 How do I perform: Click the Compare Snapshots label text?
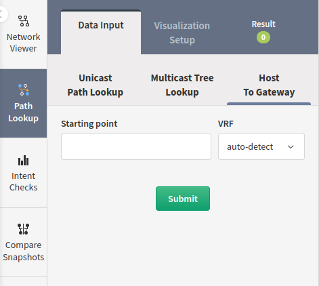pyautogui.click(x=24, y=251)
